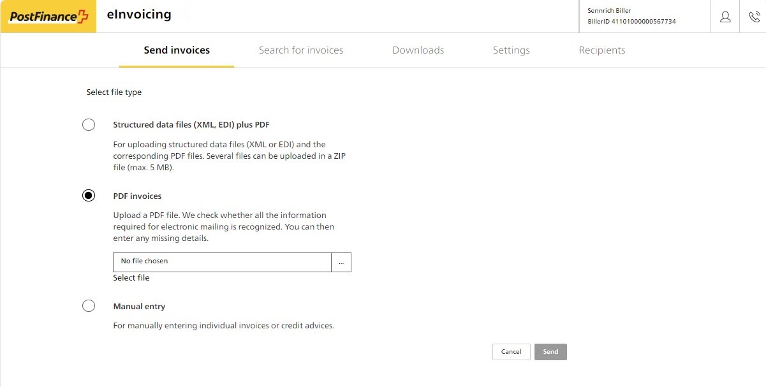
Task: Select PDF invoices radio button
Action: [89, 196]
